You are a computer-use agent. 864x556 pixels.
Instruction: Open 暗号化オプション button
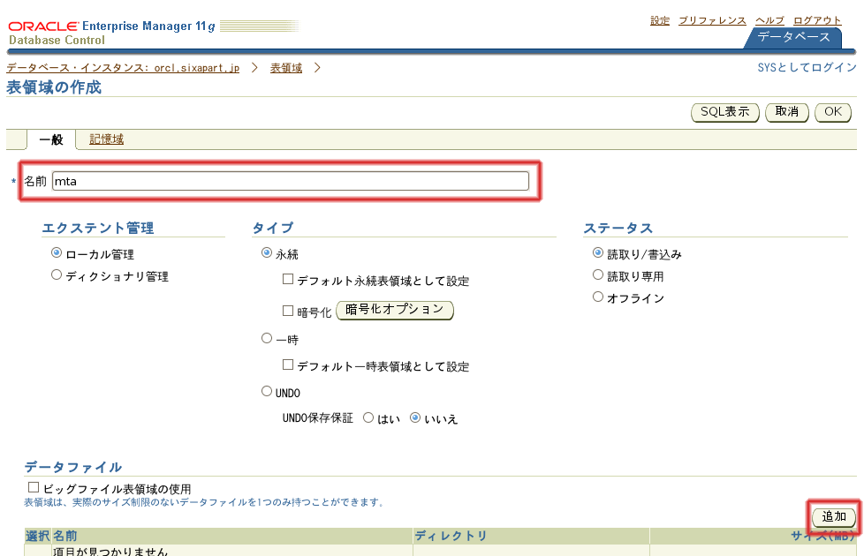[395, 310]
